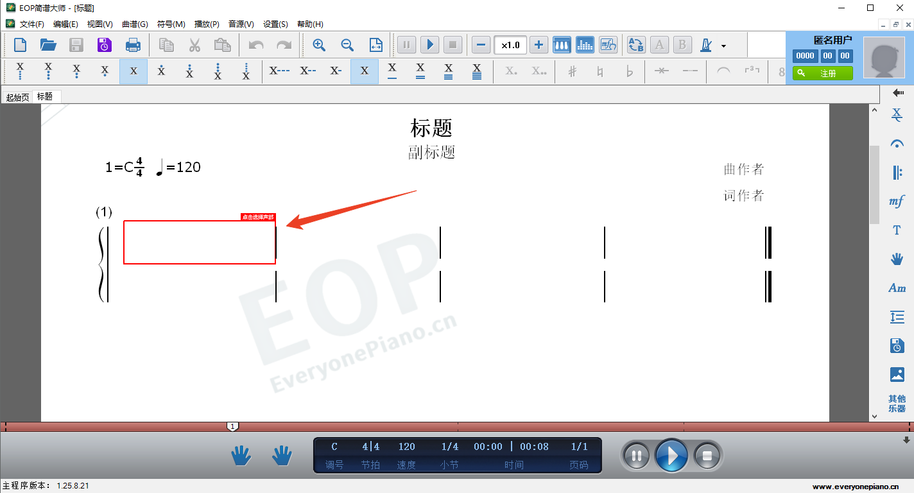Viewport: 914px width, 493px height.
Task: Decrease playback speed with minus button
Action: pyautogui.click(x=481, y=45)
